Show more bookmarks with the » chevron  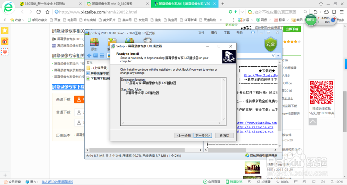[221, 20]
